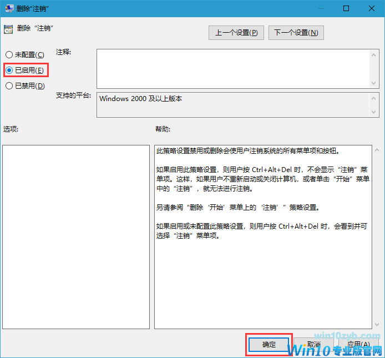Screen dimensions: 385x358
Task: Go to 下一个设置(N) next setting
Action: click(x=296, y=33)
